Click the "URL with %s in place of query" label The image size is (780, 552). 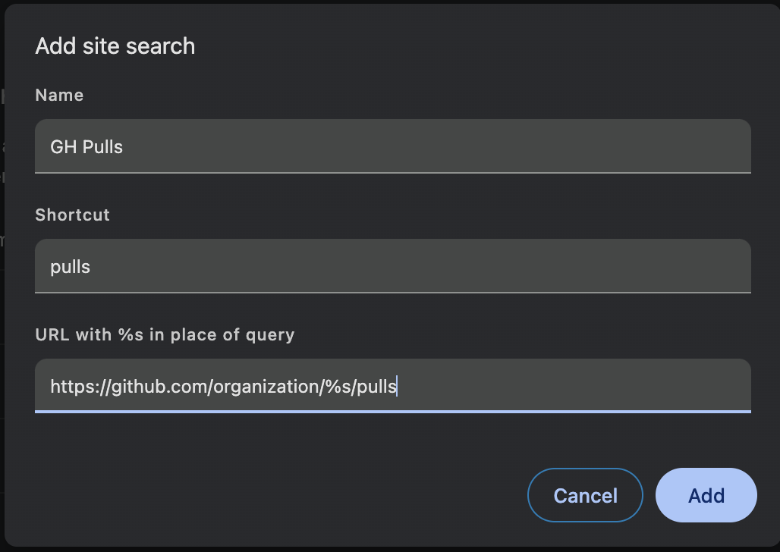164,334
